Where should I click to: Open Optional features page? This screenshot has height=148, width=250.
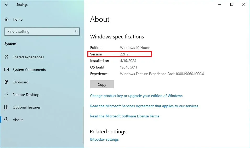pyautogui.click(x=27, y=107)
